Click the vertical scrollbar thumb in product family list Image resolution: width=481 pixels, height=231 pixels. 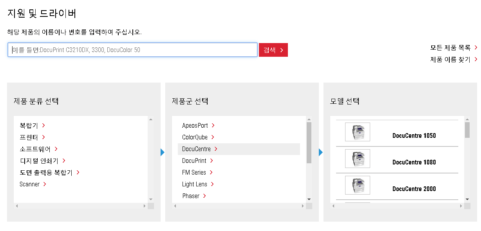[x=309, y=143]
